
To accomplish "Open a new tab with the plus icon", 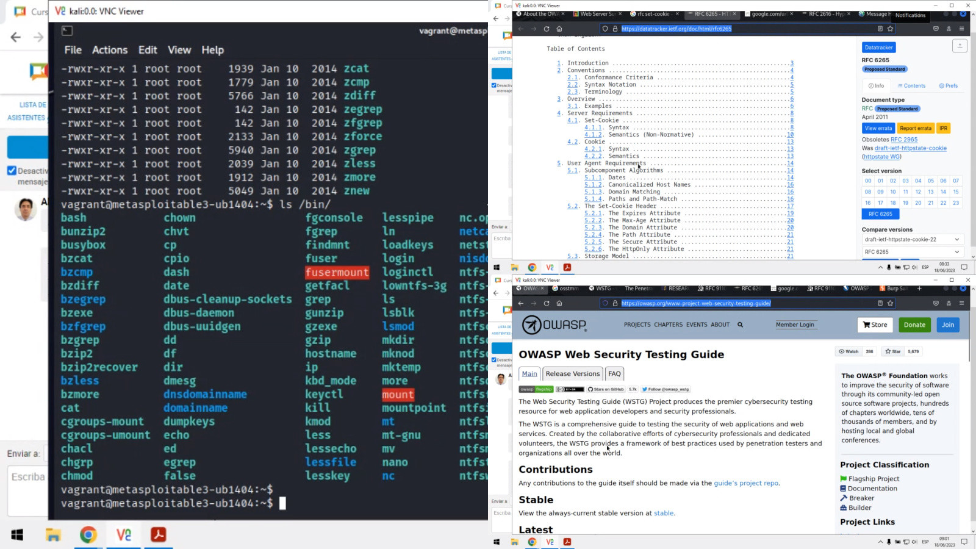I will [919, 289].
